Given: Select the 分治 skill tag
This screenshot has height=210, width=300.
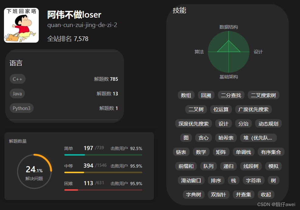Looking at the screenshot, I should (243, 124).
